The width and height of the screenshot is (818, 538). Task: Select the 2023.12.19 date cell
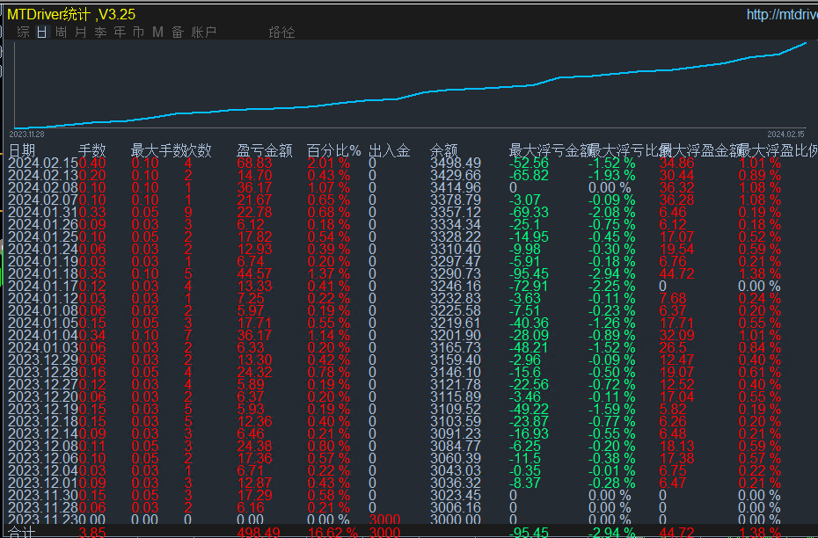coord(42,410)
